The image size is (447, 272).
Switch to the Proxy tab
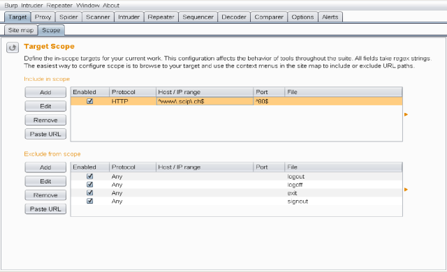[x=43, y=17]
